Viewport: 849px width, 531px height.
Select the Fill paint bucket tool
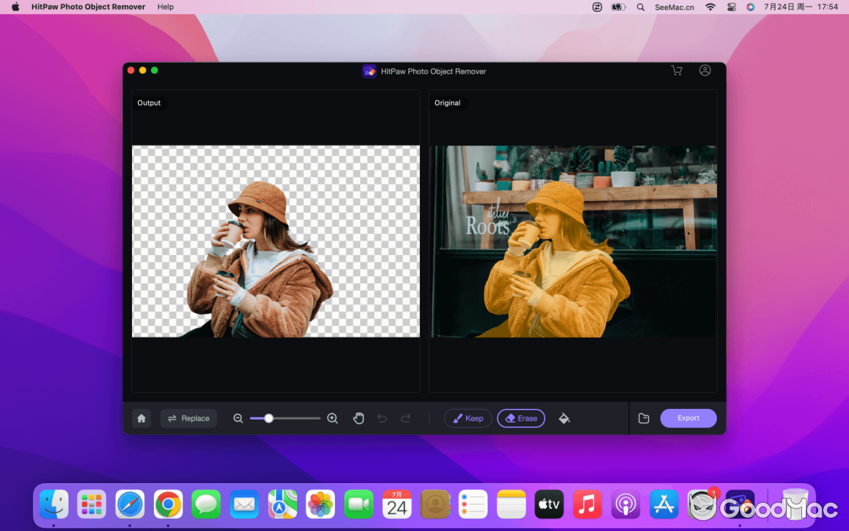pos(564,418)
